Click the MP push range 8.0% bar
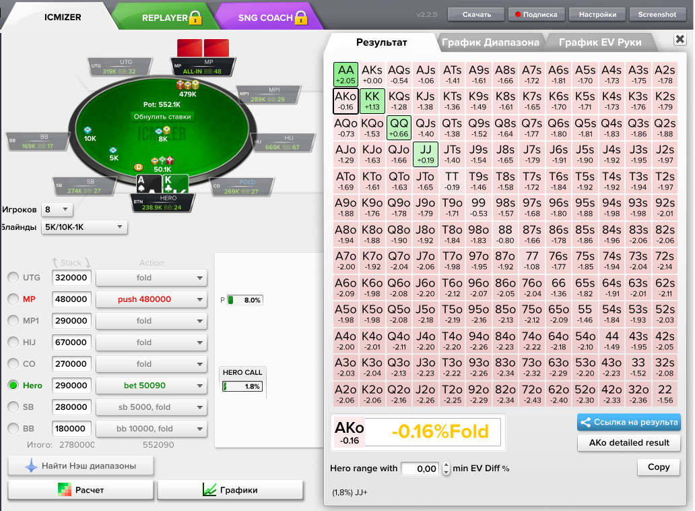Viewport: 695px width, 511px height. (x=244, y=300)
